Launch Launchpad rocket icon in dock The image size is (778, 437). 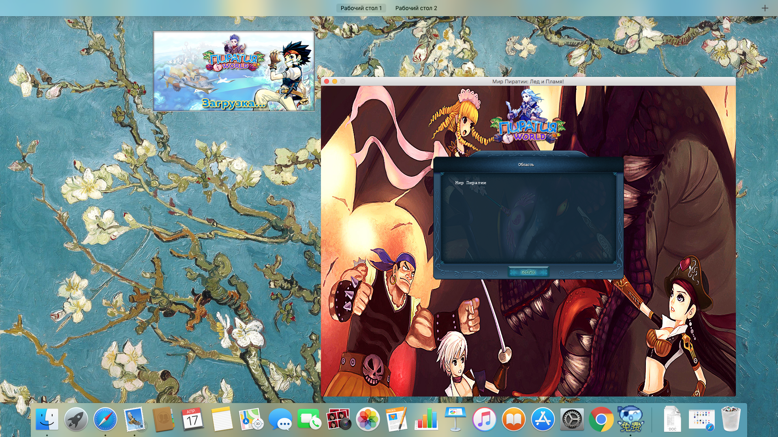tap(76, 419)
